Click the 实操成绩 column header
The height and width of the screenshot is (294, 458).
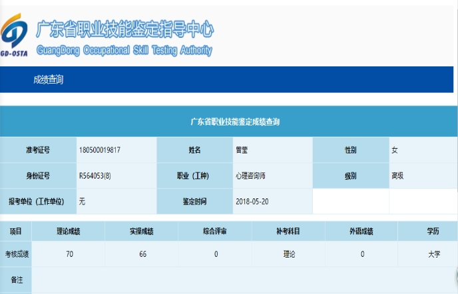coord(142,232)
